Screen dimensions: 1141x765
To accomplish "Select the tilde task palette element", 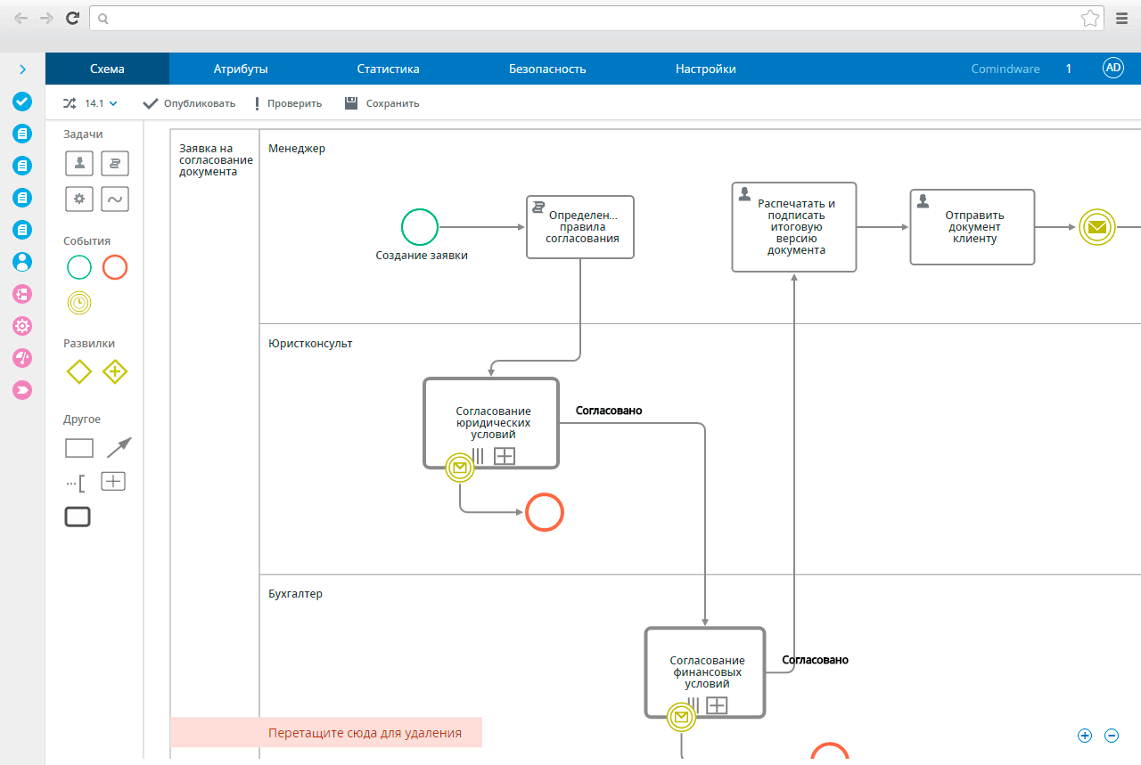I will pyautogui.click(x=115, y=199).
